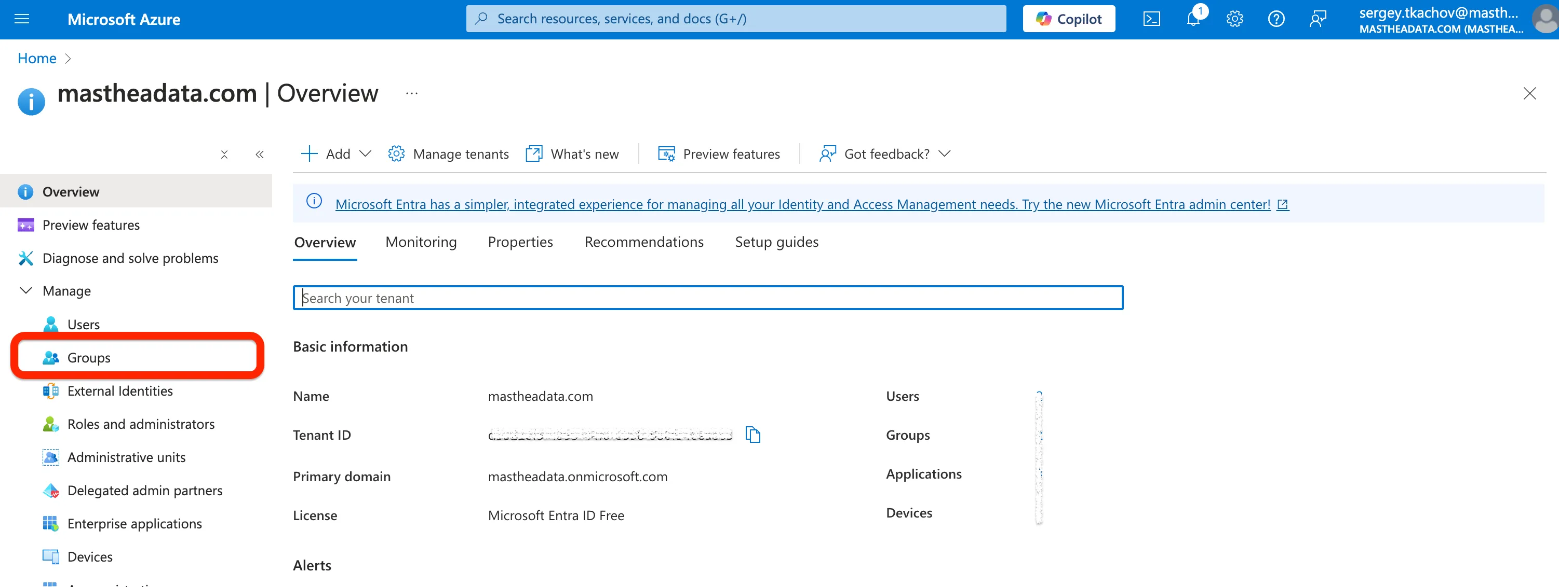Viewport: 1559px width, 587px height.
Task: Switch to the Monitoring tab
Action: click(421, 242)
